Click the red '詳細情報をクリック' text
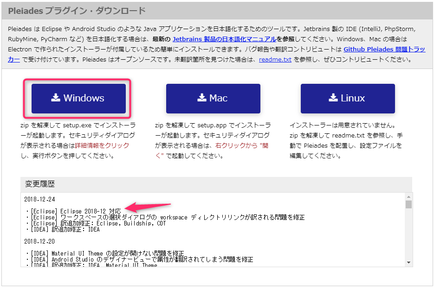Screen dimensions: 434x288 (x=102, y=145)
